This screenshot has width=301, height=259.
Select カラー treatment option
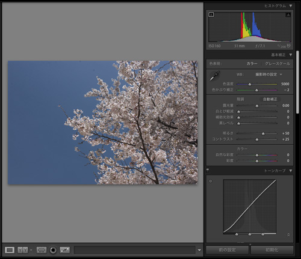[x=252, y=64]
